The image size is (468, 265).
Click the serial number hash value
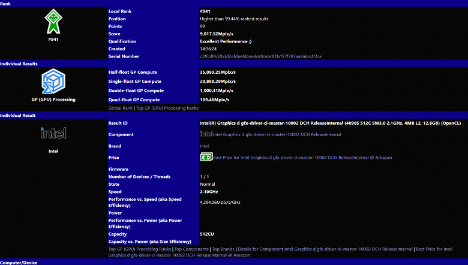(260, 56)
